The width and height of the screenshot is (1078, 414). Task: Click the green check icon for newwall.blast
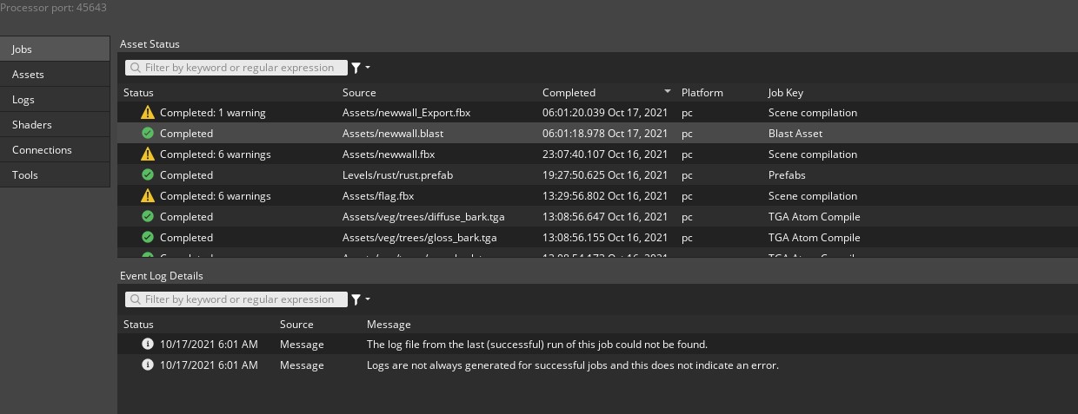[x=148, y=134]
